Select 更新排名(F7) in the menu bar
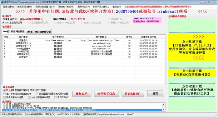Screen dimensions: 218x117 pos(84,7)
